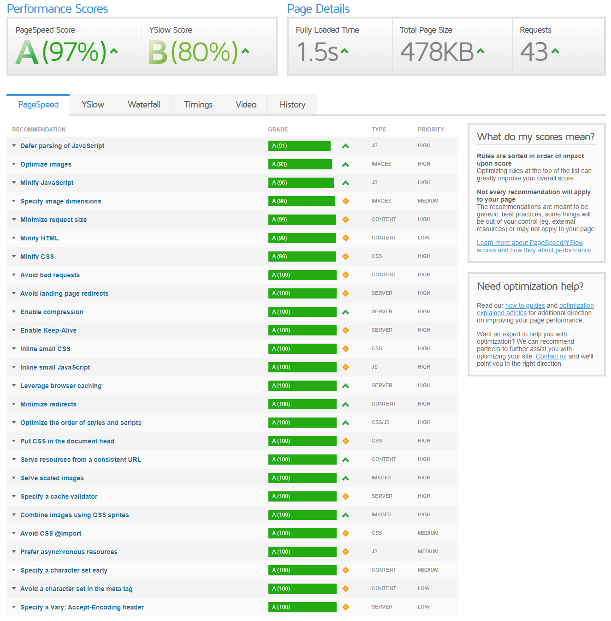Click green arrow beside Combine images using CSS sprites
The image size is (611, 621).
[345, 515]
